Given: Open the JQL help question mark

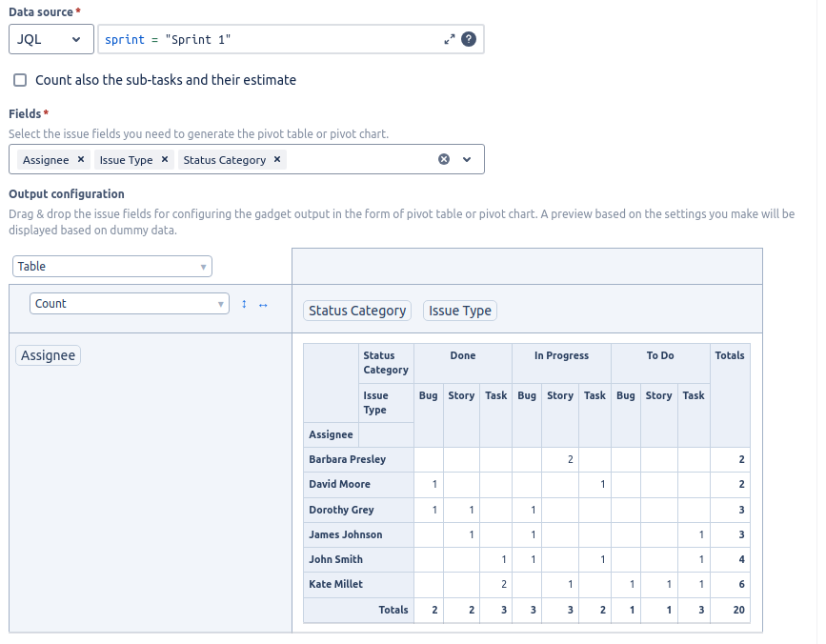Looking at the screenshot, I should pyautogui.click(x=469, y=39).
